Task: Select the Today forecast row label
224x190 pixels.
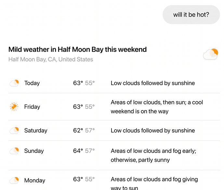Action: 32,83
